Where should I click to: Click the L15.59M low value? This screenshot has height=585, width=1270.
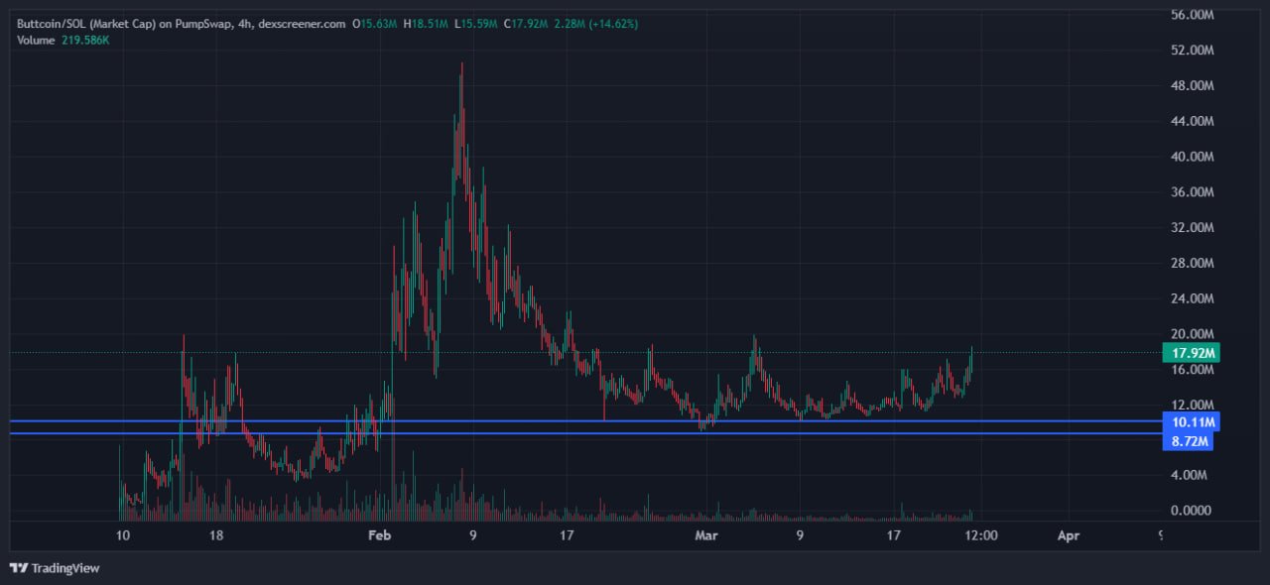[x=476, y=23]
